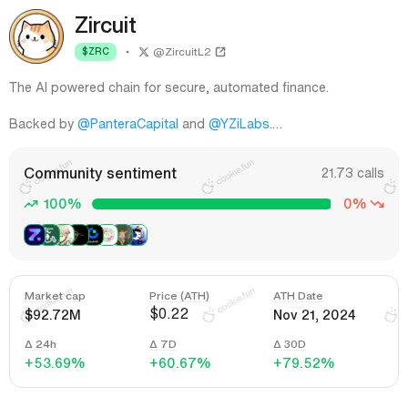Click the Zircuit cat logo avatar
This screenshot has height=397, width=408.
36,36
